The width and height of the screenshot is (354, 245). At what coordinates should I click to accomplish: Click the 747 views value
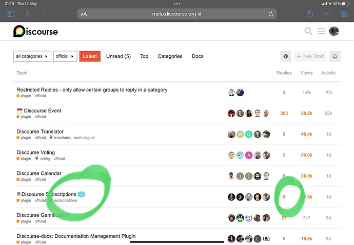tap(307, 218)
